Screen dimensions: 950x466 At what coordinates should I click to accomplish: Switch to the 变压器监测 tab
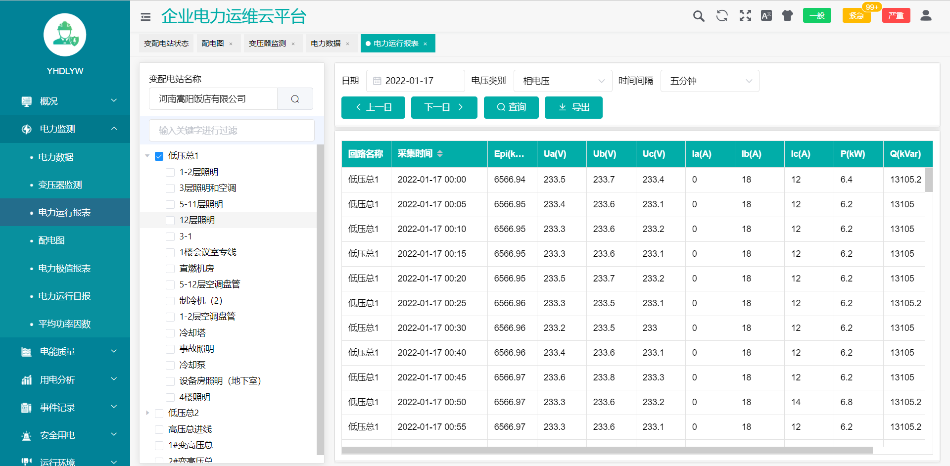coord(267,44)
